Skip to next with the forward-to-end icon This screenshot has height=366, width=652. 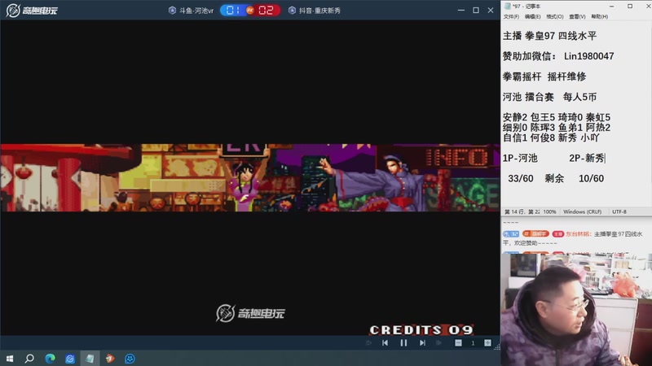pyautogui.click(x=422, y=342)
